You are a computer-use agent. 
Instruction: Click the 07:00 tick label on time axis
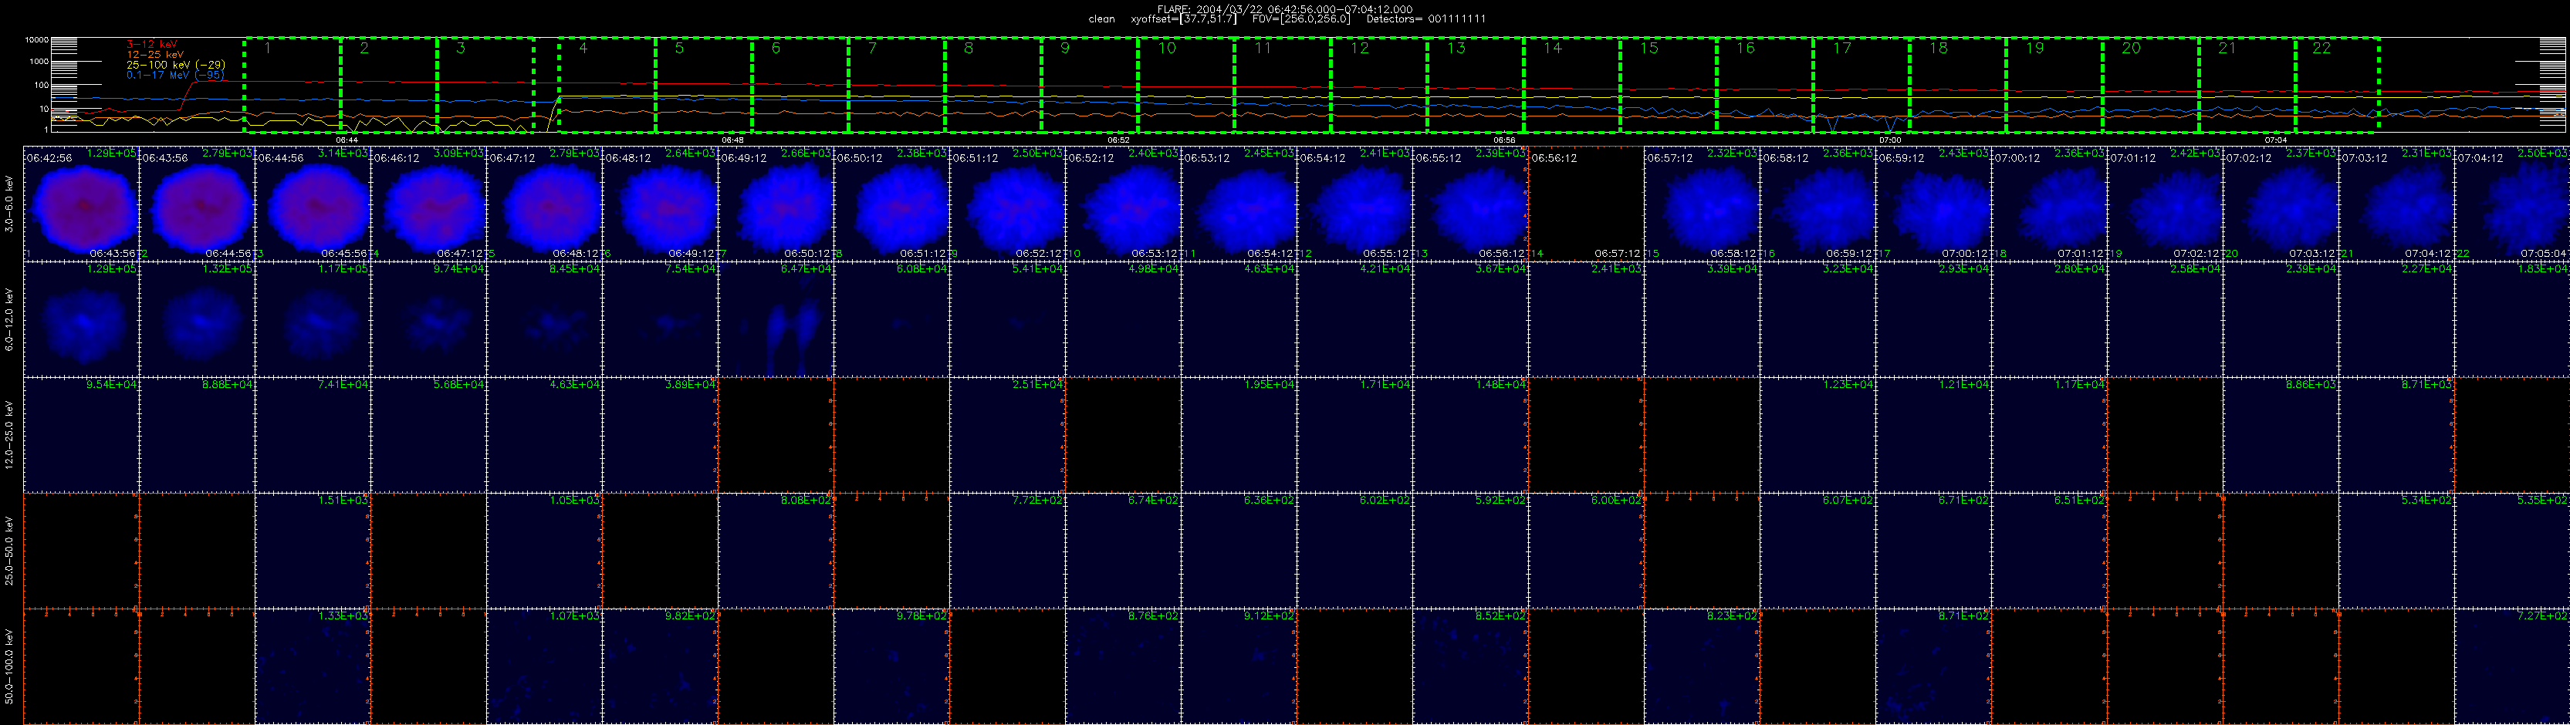point(1889,140)
